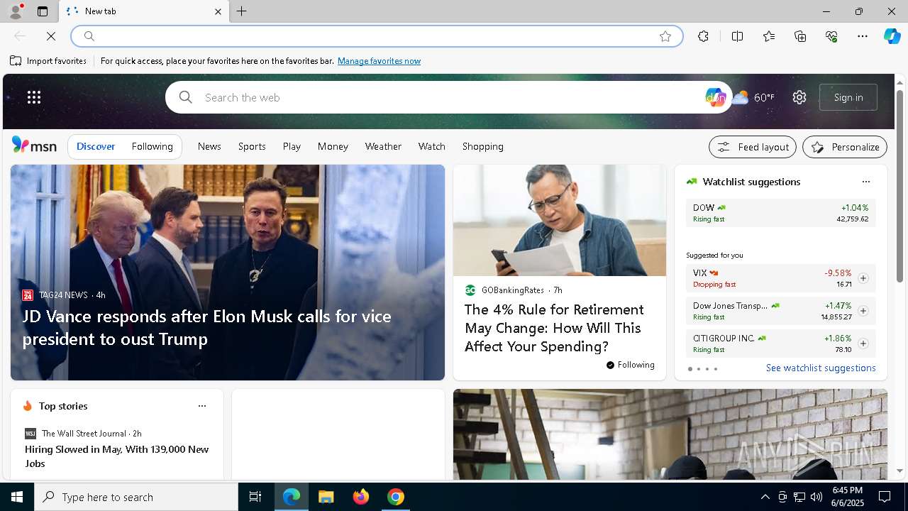Open the volume control in tray

816,497
